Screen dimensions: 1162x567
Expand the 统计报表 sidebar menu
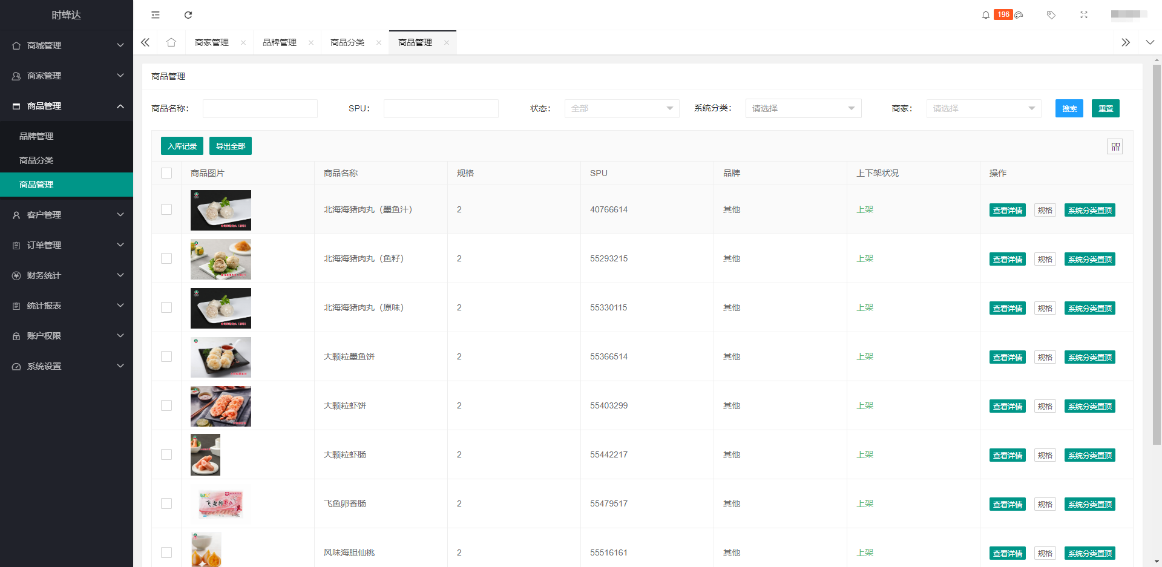67,306
